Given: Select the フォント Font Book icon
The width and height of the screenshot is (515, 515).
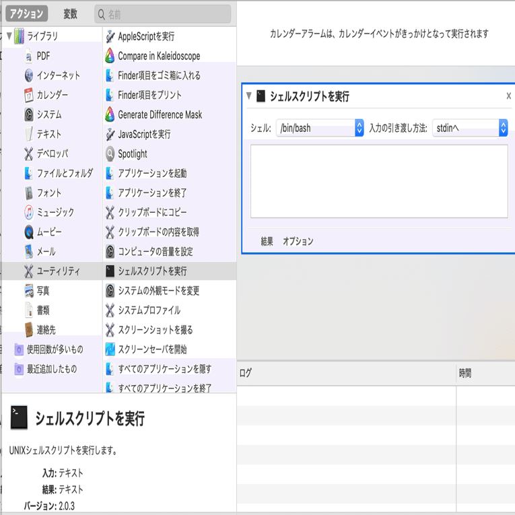Looking at the screenshot, I should click(28, 193).
